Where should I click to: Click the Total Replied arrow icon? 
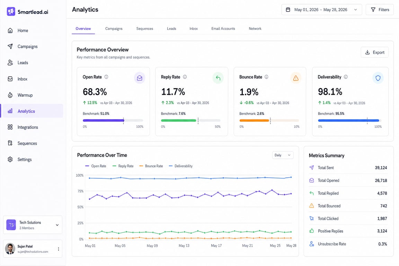pos(312,193)
